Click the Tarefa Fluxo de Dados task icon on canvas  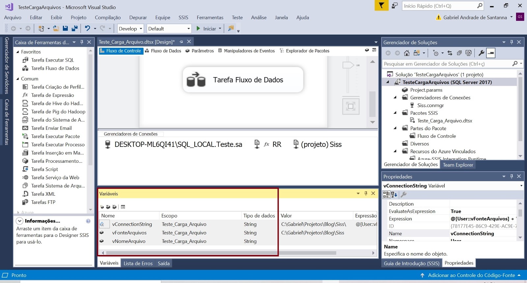[x=196, y=79]
